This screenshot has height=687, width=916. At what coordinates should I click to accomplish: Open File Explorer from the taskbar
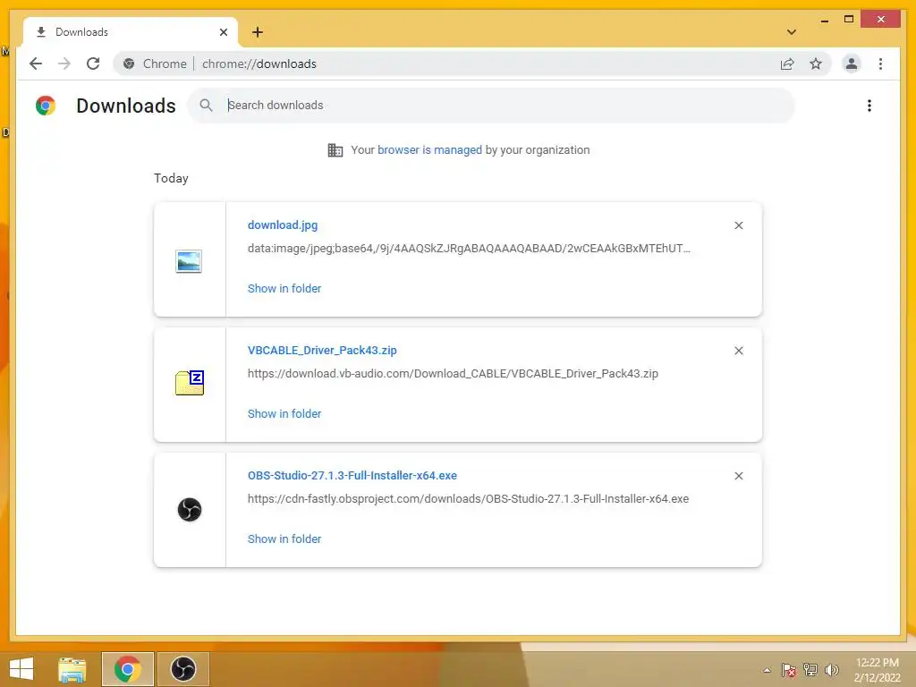(72, 669)
